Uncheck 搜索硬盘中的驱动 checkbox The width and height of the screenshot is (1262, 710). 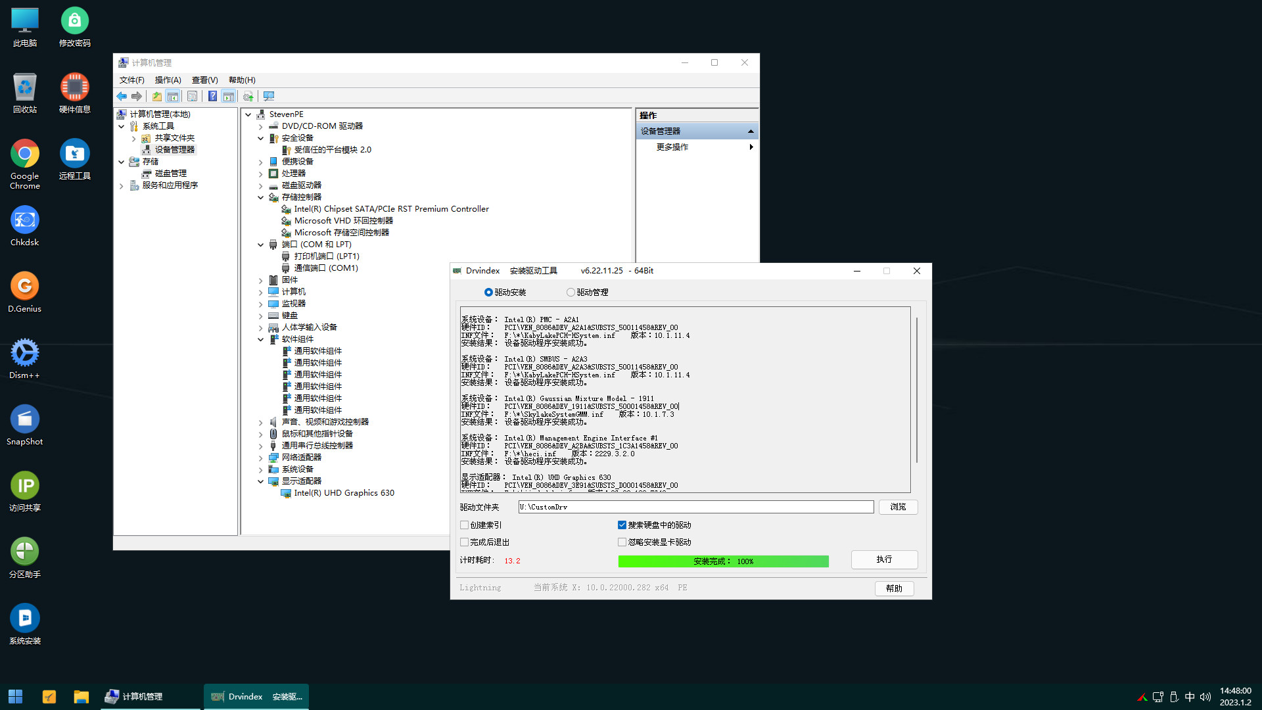(x=622, y=525)
